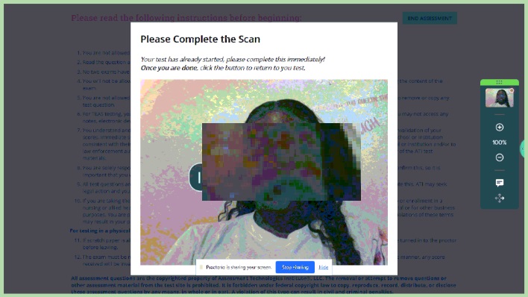The width and height of the screenshot is (528, 297).
Task: Click the large webcam scan video
Action: [264, 172]
